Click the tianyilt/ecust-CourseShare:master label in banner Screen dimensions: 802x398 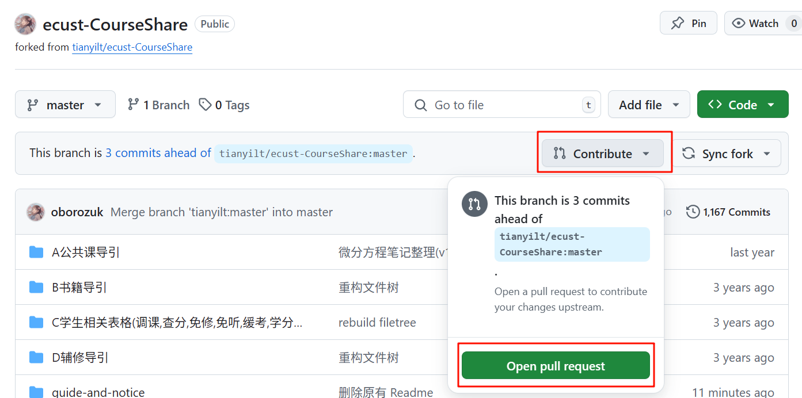tap(313, 154)
